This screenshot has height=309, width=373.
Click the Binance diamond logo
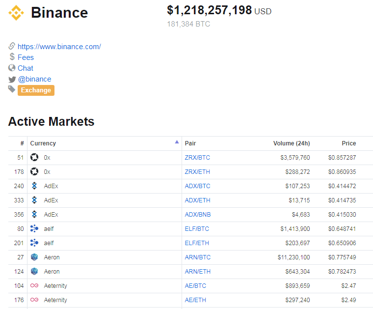click(16, 13)
